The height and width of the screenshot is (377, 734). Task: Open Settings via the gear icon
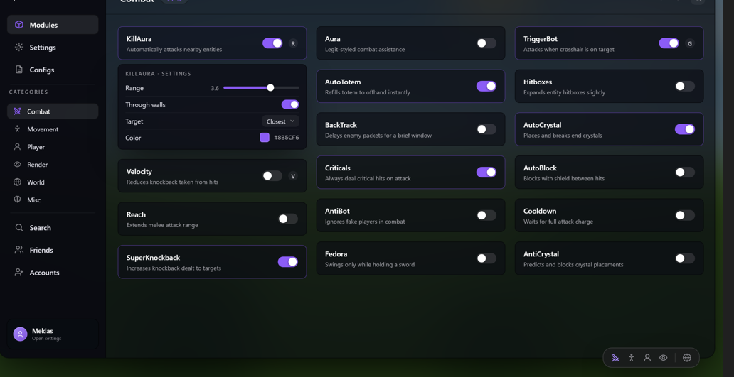click(18, 47)
